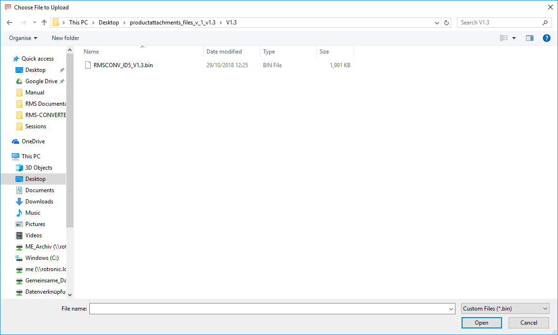Viewport: 558px width, 335px height.
Task: Expand address bar previous locations dropdown
Action: pos(437,23)
